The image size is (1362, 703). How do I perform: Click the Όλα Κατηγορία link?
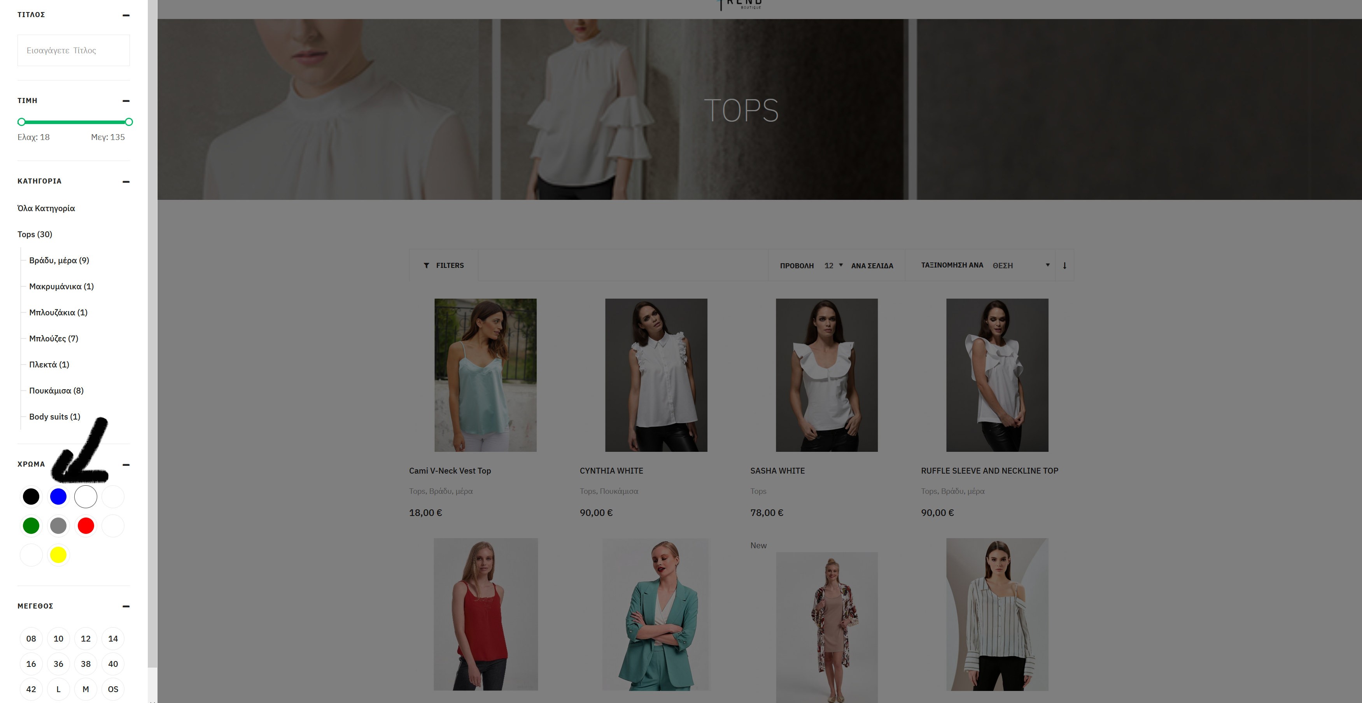[x=46, y=208]
